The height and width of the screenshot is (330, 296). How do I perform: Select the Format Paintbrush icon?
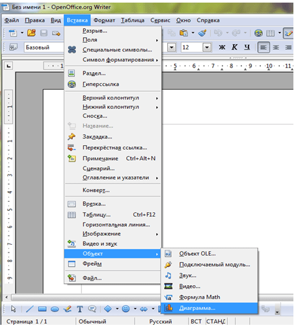tap(202, 33)
